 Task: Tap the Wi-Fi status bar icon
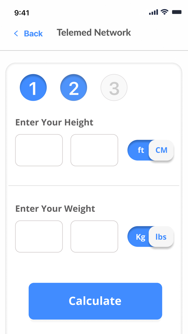point(164,12)
